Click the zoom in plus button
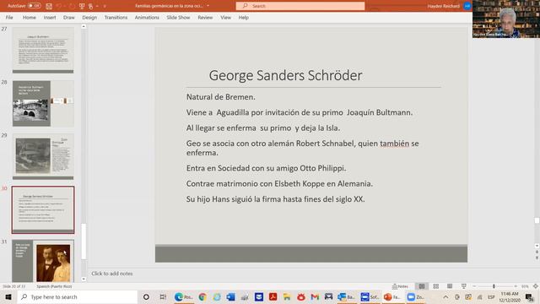Viewport: 540px width, 304px height. pyautogui.click(x=516, y=286)
